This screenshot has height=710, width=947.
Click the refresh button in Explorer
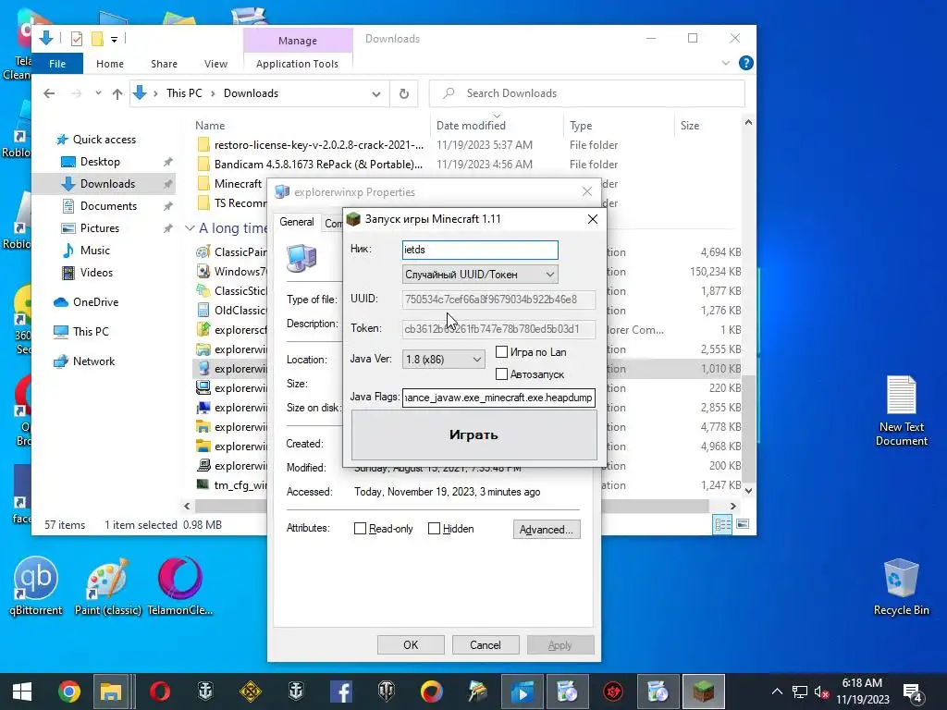(x=404, y=93)
